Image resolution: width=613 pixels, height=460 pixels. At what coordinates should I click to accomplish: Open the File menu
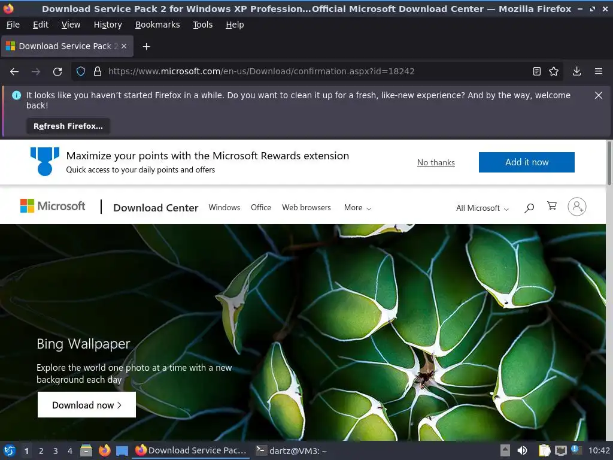tap(13, 25)
